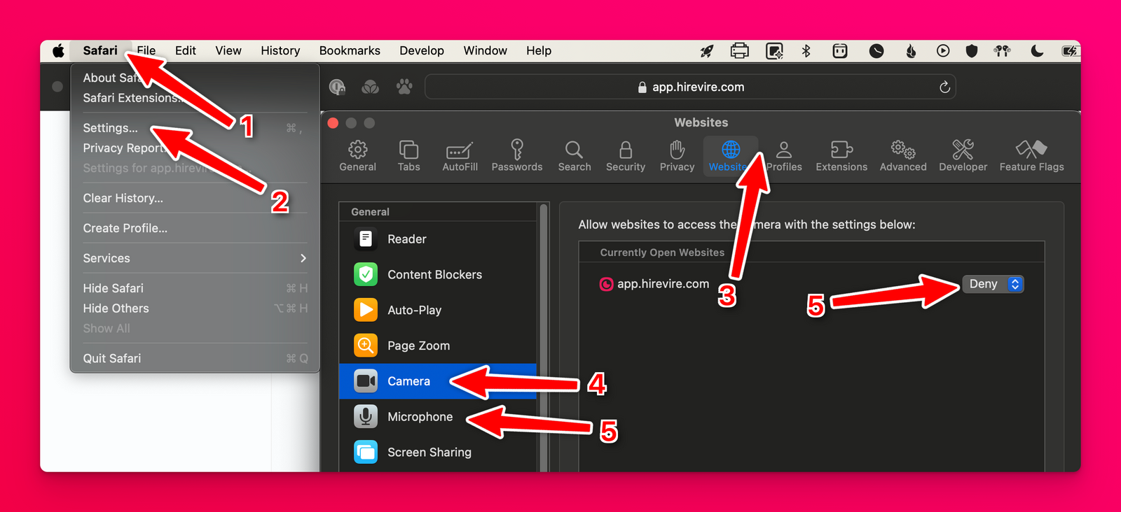Choose Quit Safari from the menu
This screenshot has width=1121, height=512.
pyautogui.click(x=112, y=358)
